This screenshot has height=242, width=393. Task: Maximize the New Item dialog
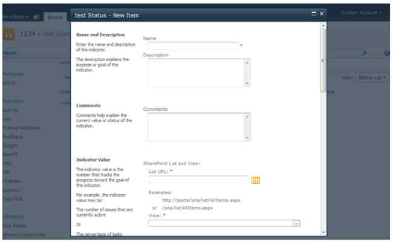click(x=314, y=13)
